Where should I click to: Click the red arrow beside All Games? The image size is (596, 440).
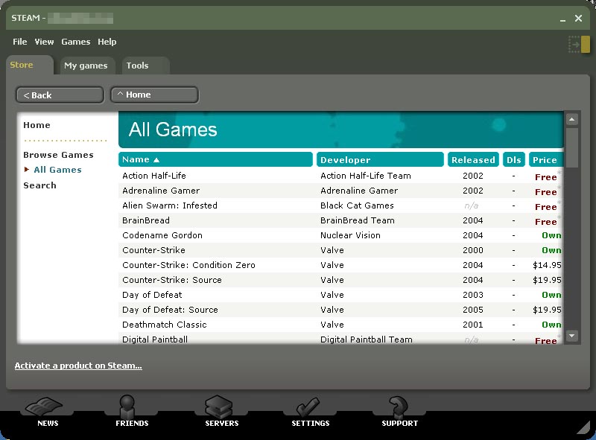click(x=27, y=170)
